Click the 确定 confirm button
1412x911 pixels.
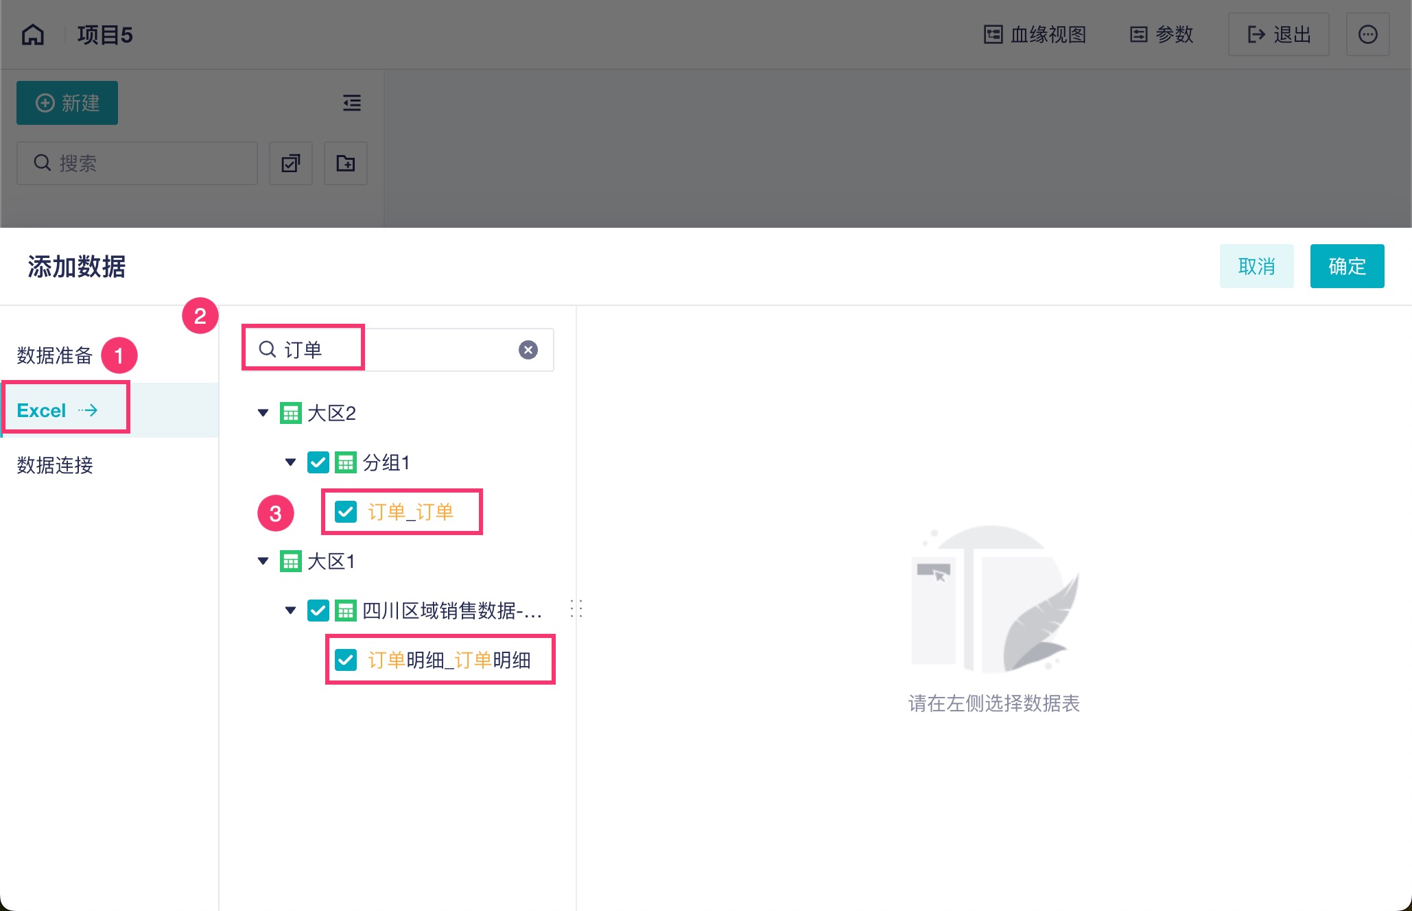point(1347,266)
